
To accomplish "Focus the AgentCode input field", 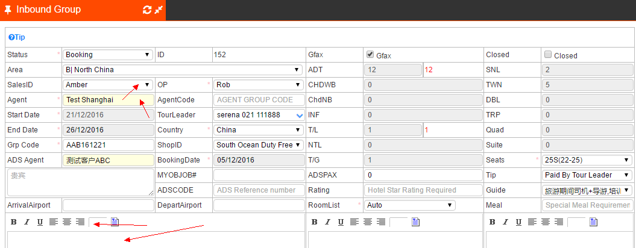I will pyautogui.click(x=259, y=100).
